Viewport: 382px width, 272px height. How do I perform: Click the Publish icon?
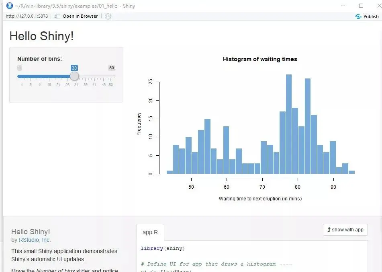point(358,16)
